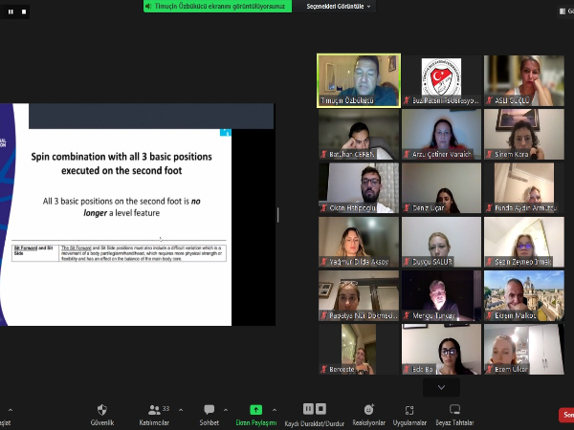Expand the arrow beside Katılımcılar
574x430 pixels.
coord(181,410)
